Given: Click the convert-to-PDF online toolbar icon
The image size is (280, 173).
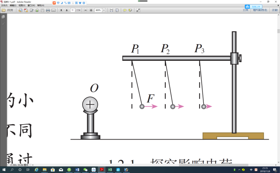Looking at the screenshot, I should tap(21, 10).
